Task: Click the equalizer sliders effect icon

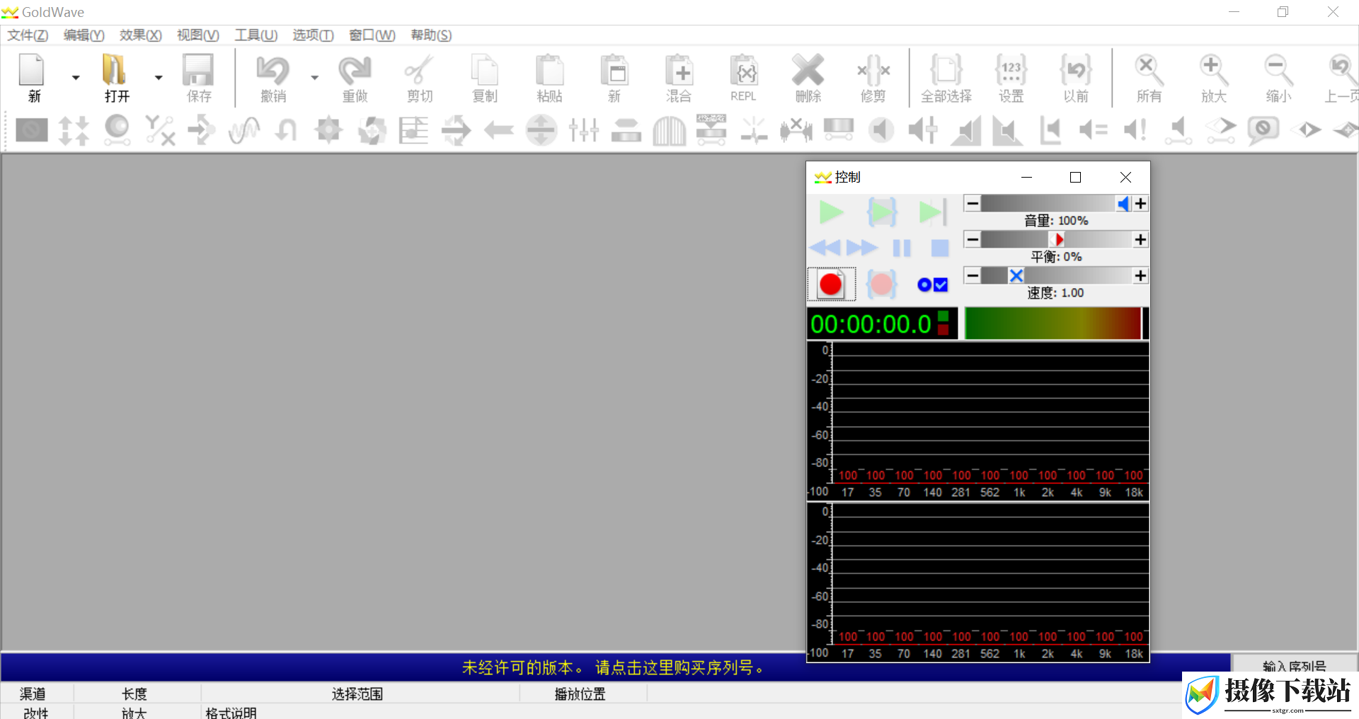Action: [x=584, y=130]
